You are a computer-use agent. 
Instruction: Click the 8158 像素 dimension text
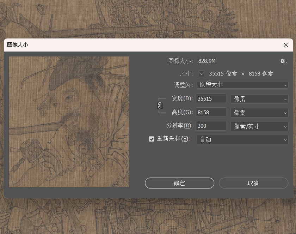(261, 73)
